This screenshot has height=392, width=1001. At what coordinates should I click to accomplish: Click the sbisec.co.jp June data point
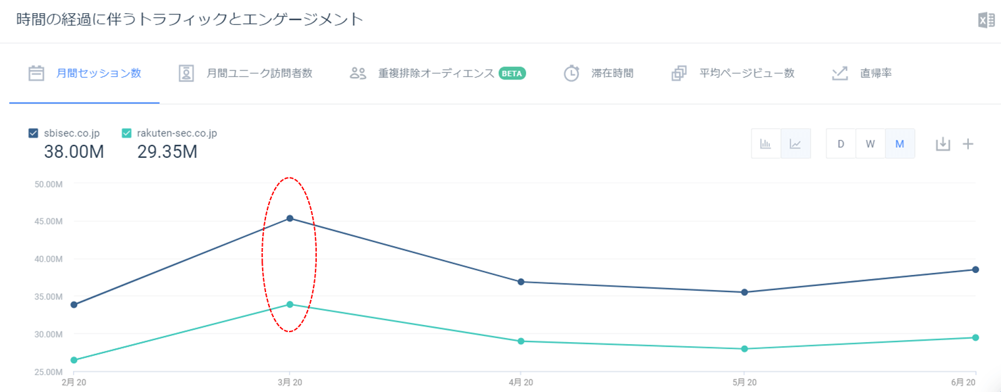pyautogui.click(x=975, y=270)
